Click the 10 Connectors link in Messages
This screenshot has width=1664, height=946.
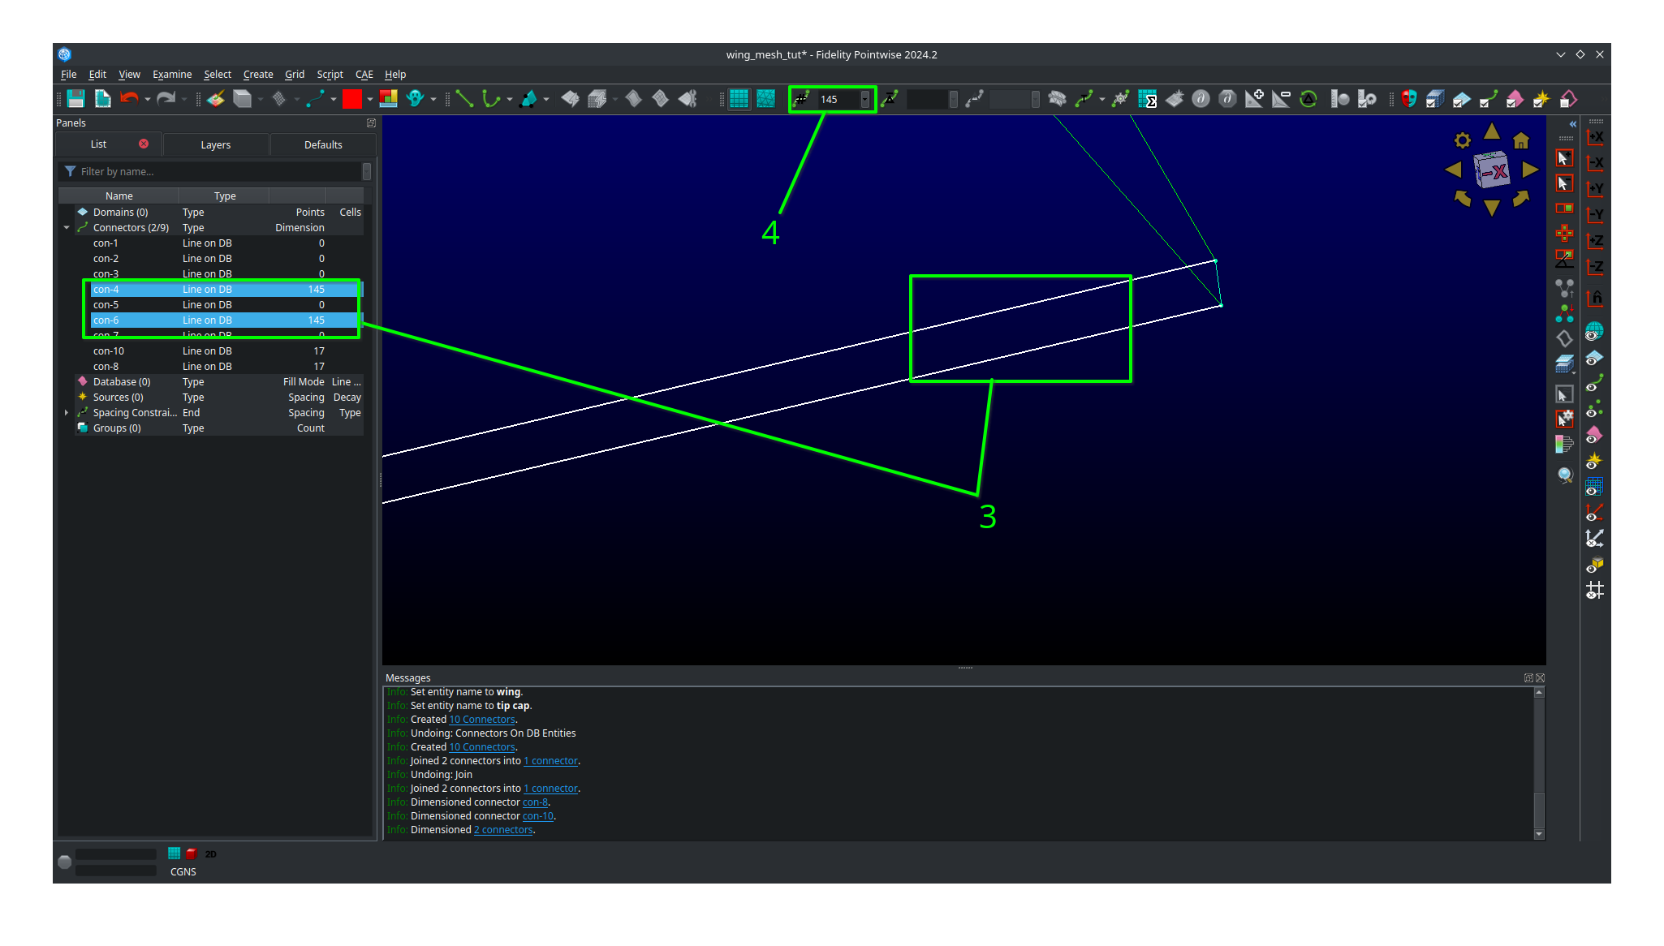pos(481,720)
